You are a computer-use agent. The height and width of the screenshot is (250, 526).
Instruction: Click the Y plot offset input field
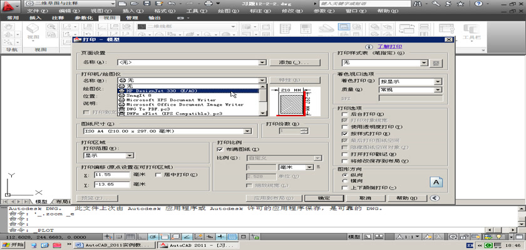coord(111,184)
